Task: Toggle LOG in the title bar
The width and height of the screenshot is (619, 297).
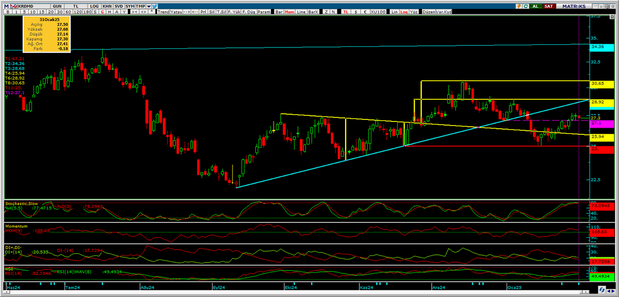Action: pos(94,6)
